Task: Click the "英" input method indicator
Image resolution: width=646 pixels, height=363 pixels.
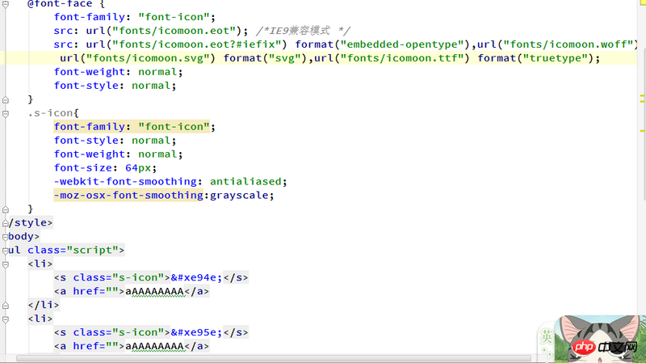Action: pos(547,337)
